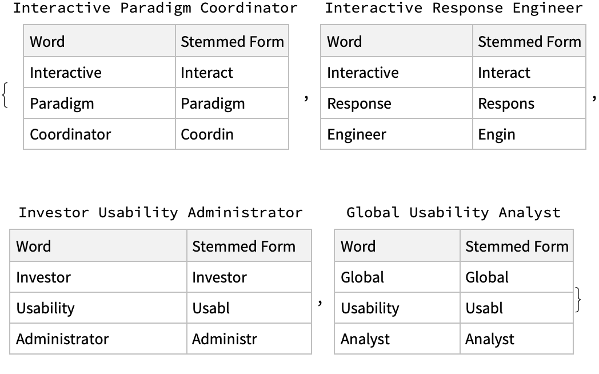Click the 'Interactive Response Engineer' table title
Viewport: 599px width, 374px height.
pos(453,8)
